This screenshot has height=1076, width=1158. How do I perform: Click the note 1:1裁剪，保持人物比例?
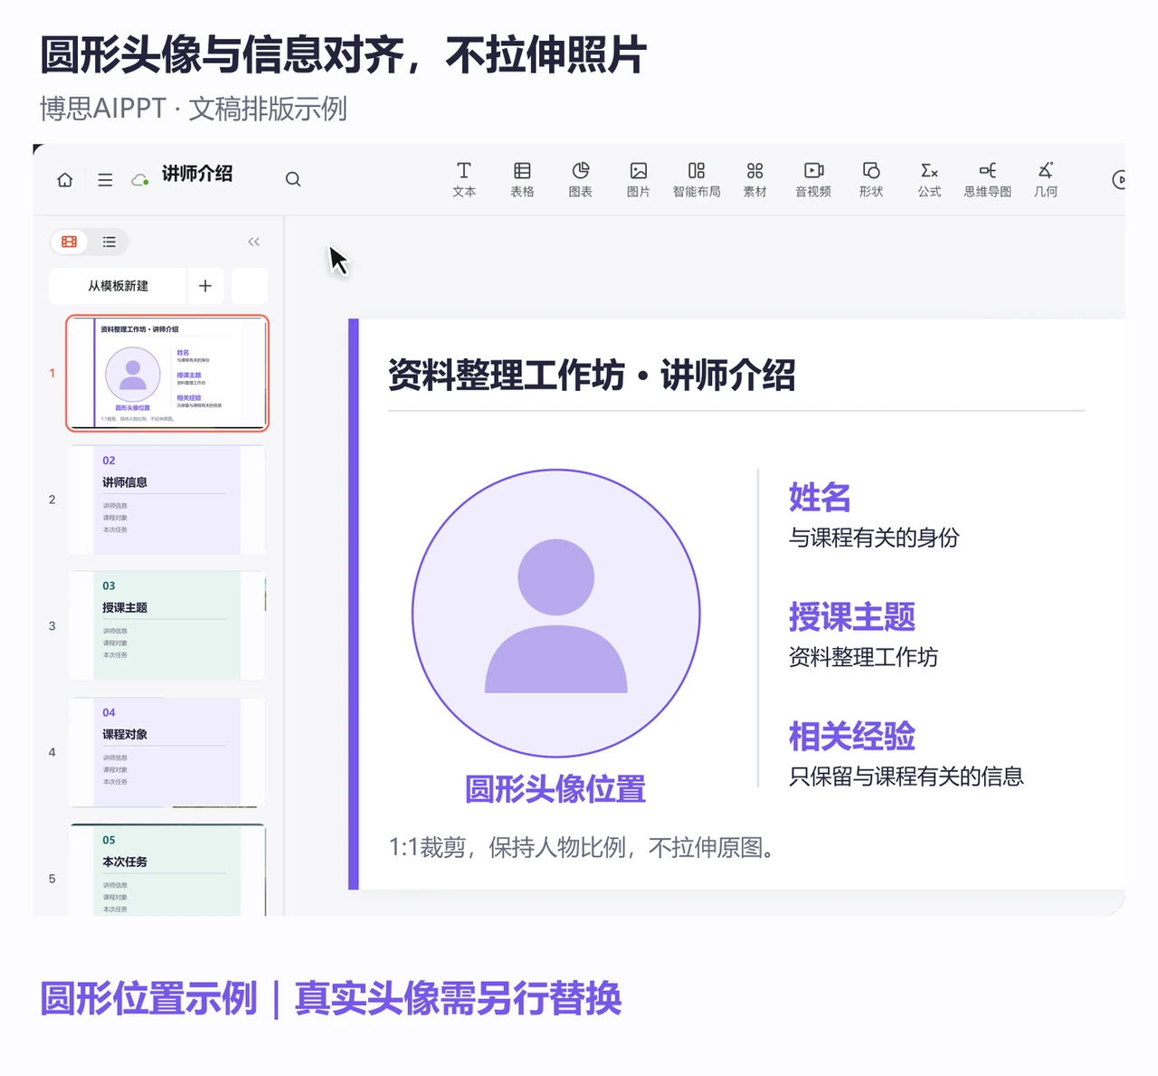coord(582,848)
